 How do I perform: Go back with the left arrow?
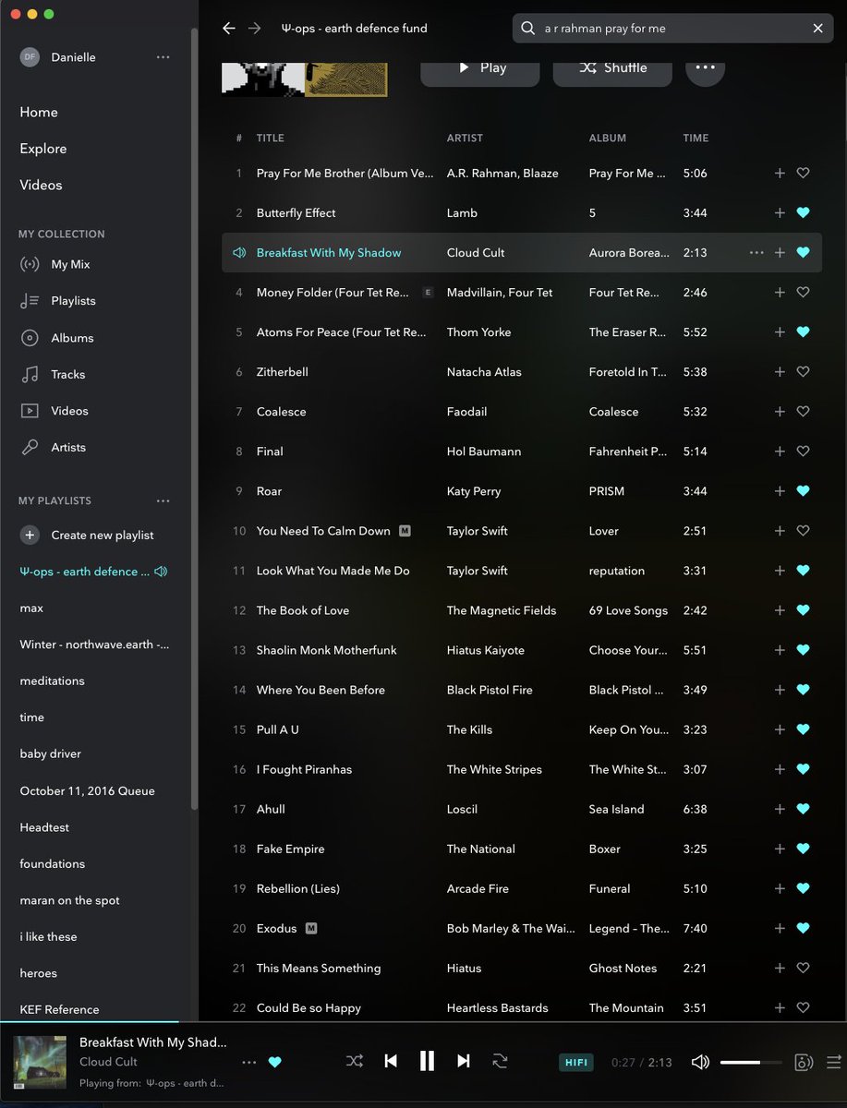point(229,29)
